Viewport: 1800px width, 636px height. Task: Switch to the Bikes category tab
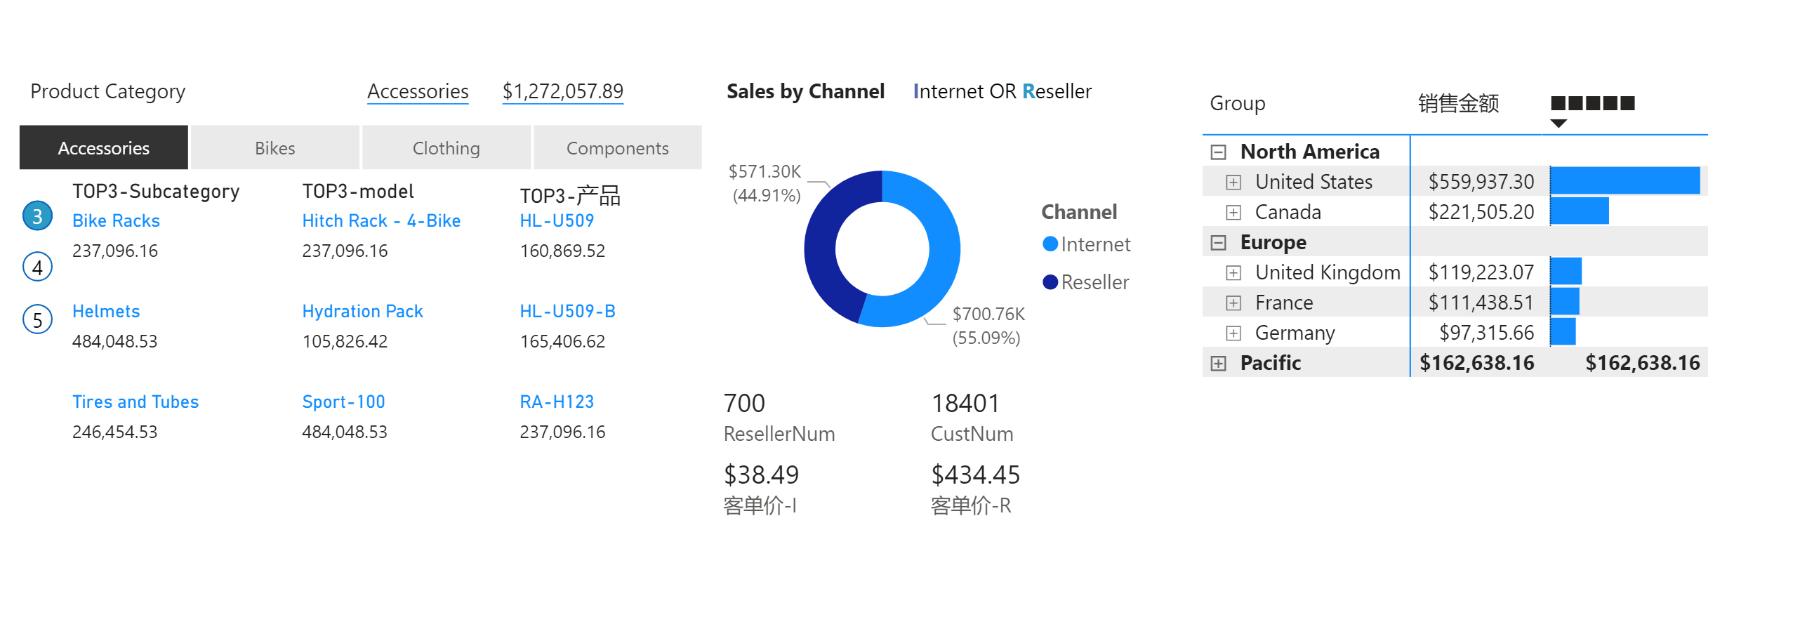274,148
